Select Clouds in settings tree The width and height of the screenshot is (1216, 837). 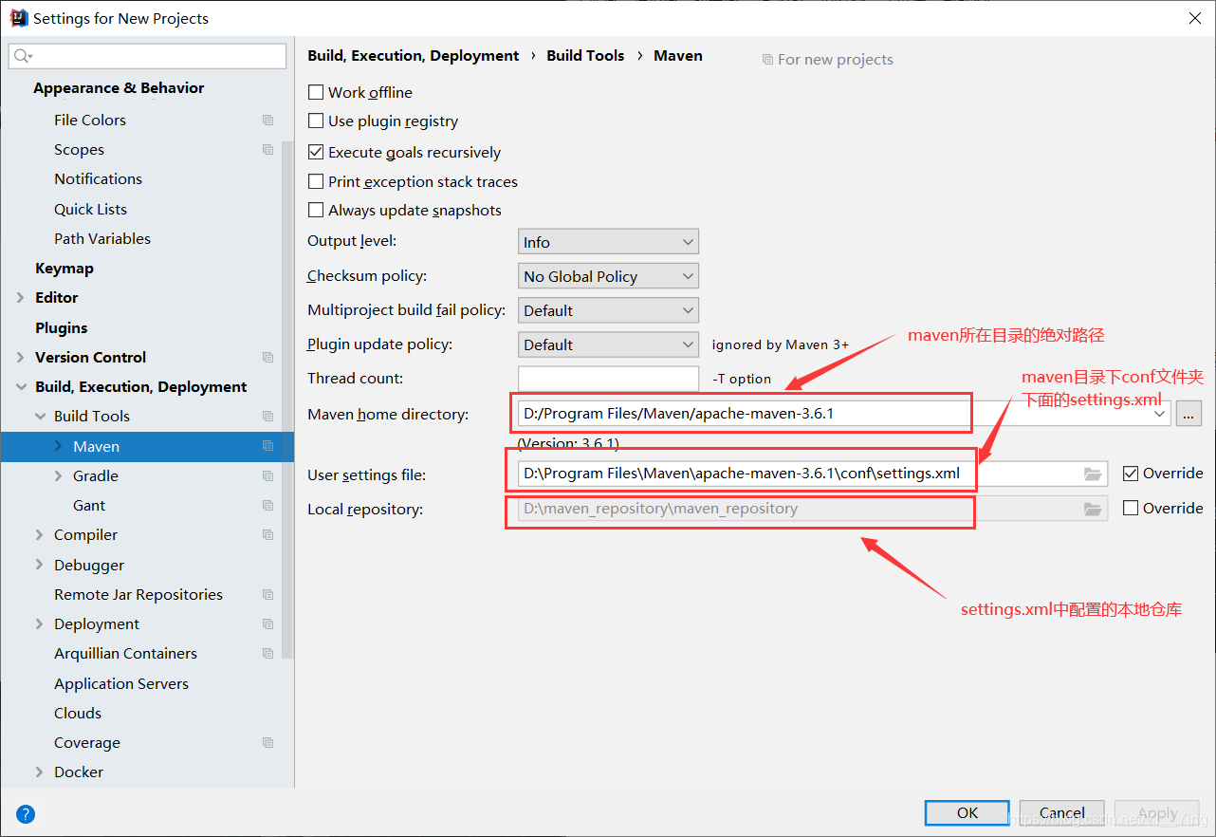[x=78, y=714]
